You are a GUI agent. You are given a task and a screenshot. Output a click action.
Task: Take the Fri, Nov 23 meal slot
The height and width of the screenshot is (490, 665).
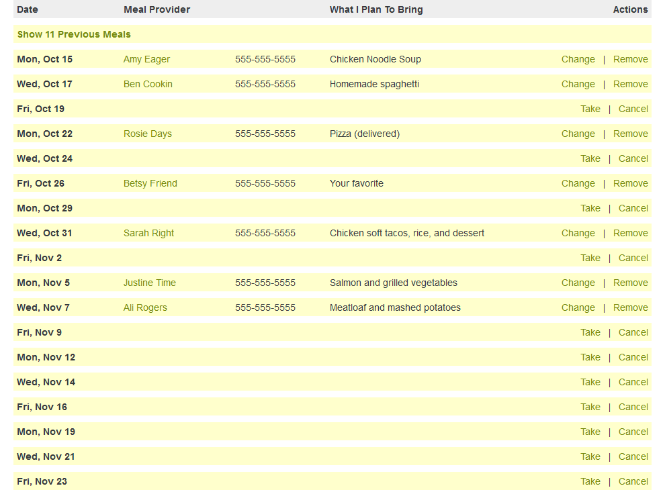(x=590, y=481)
